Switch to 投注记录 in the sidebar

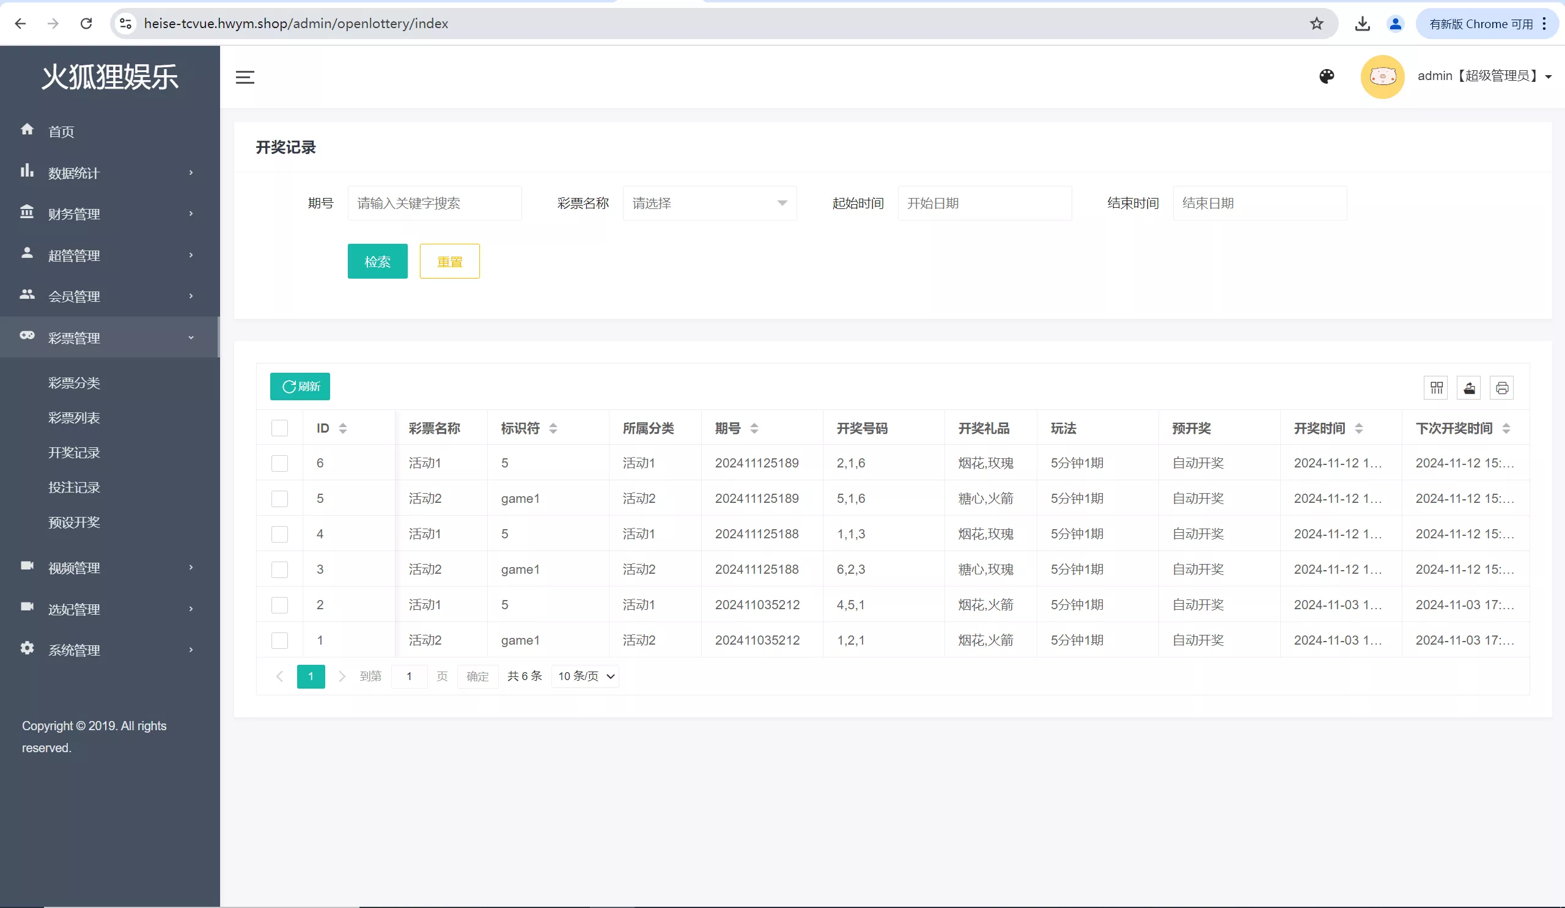74,487
